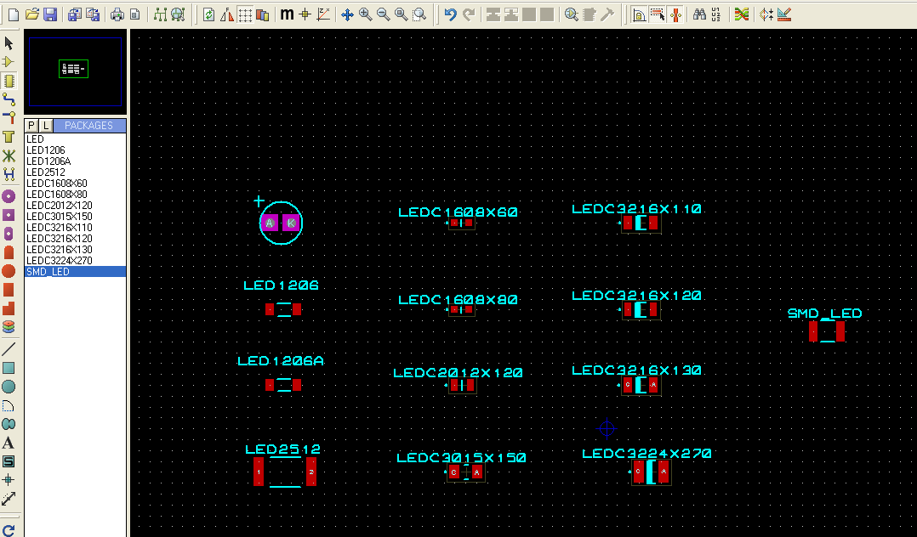Select DIL pad mode tool
Viewport: 917px width, 537px height.
click(9, 234)
